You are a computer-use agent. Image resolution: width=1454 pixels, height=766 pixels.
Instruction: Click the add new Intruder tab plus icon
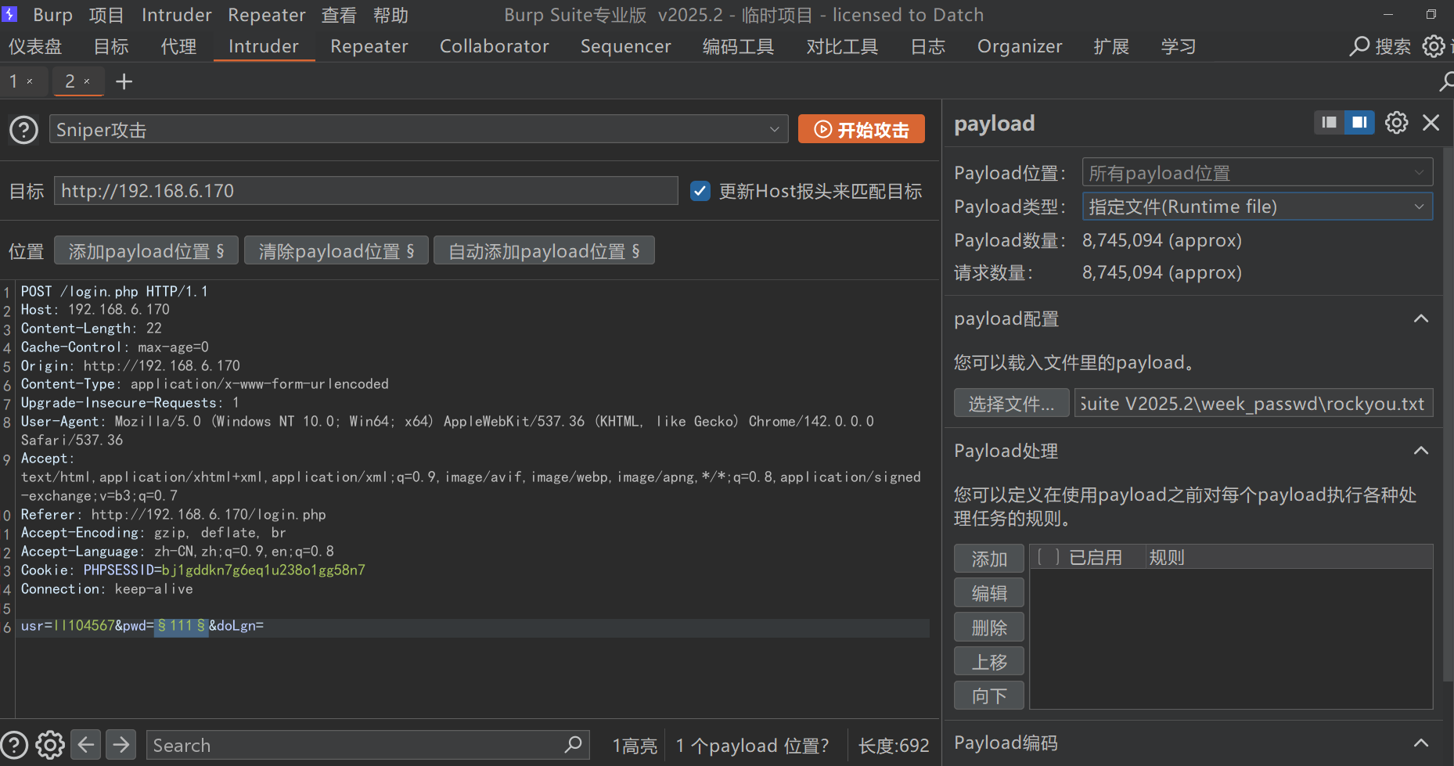[x=124, y=81]
